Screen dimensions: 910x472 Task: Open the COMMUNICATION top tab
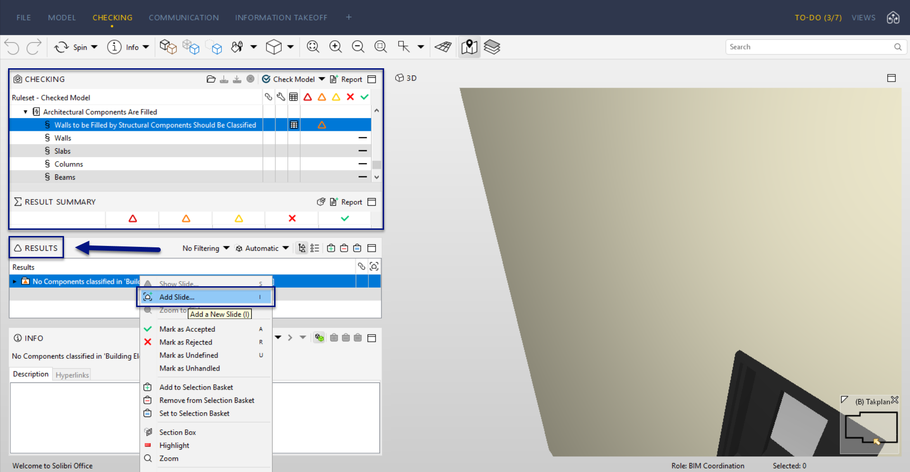[x=184, y=18]
